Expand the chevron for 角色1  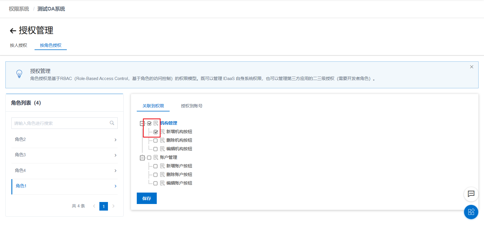coord(115,186)
